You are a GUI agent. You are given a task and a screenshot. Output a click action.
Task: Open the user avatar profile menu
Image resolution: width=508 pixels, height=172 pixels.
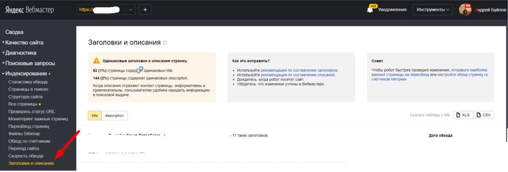pos(465,10)
